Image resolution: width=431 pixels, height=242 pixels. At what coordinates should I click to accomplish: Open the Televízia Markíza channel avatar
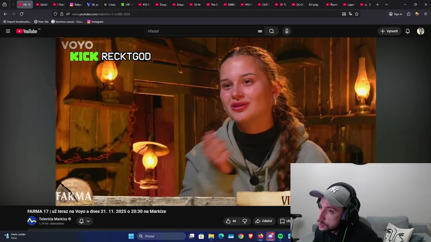tap(32, 221)
